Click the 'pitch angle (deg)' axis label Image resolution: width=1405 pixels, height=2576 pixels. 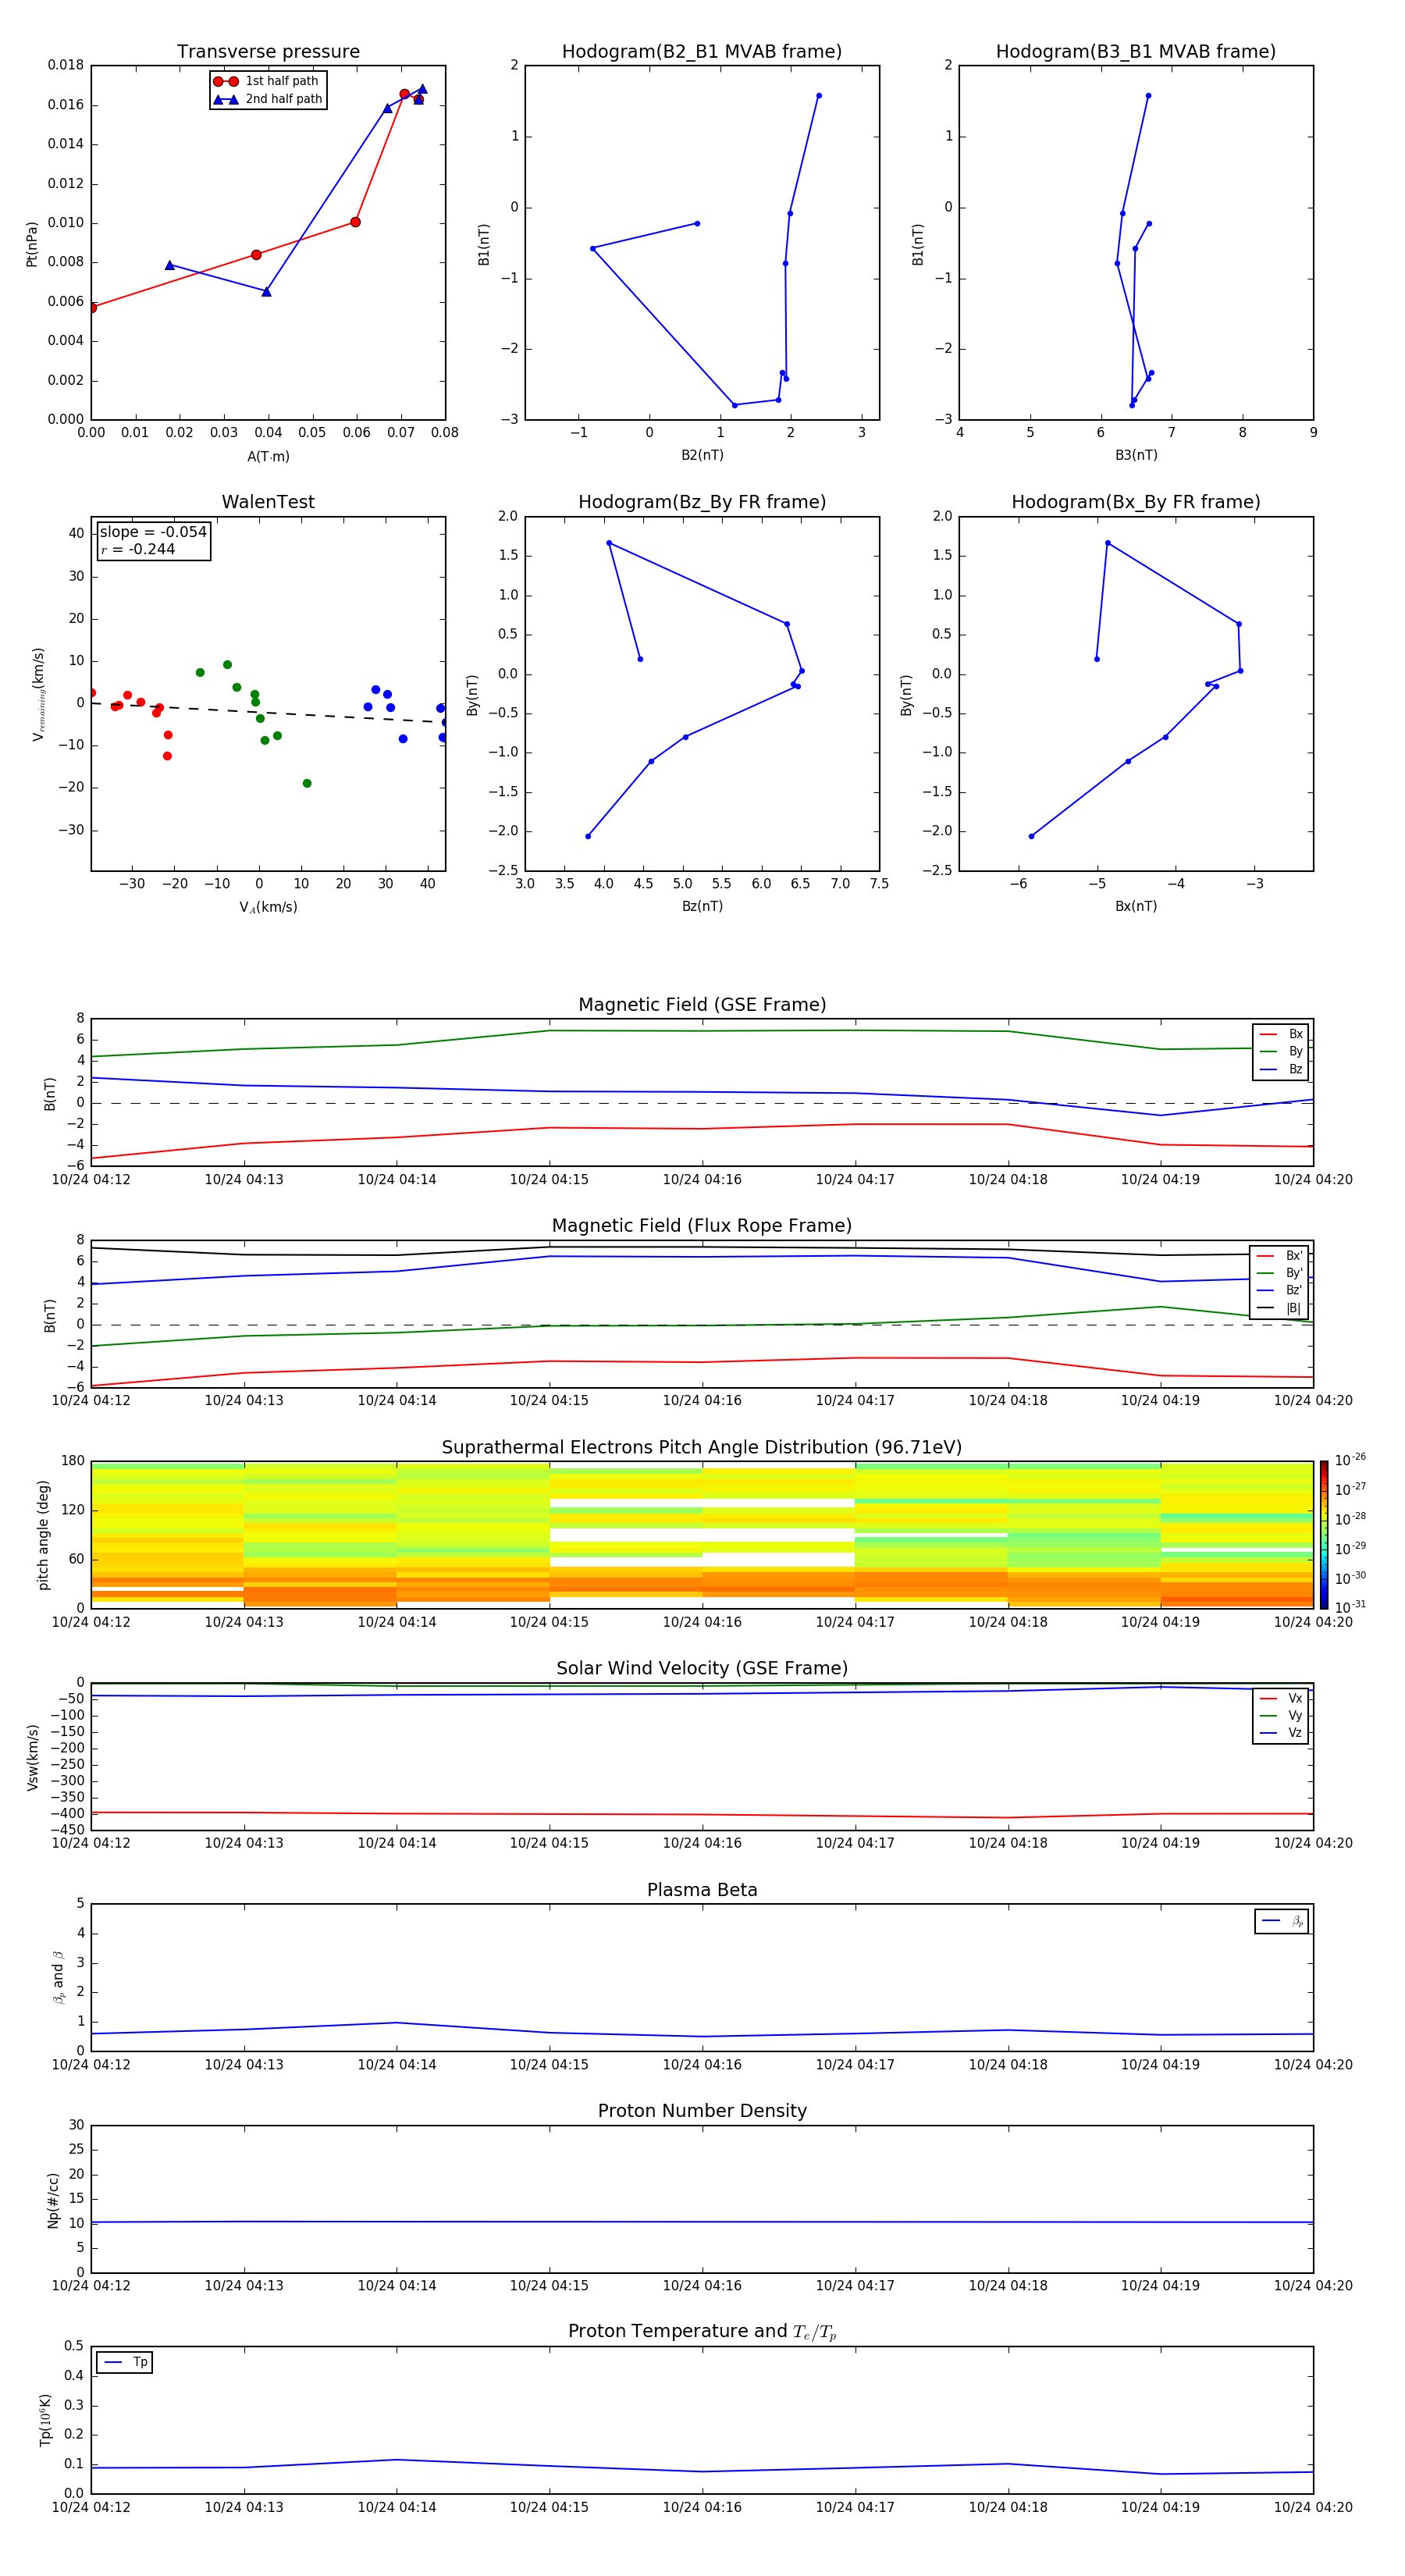point(43,1535)
